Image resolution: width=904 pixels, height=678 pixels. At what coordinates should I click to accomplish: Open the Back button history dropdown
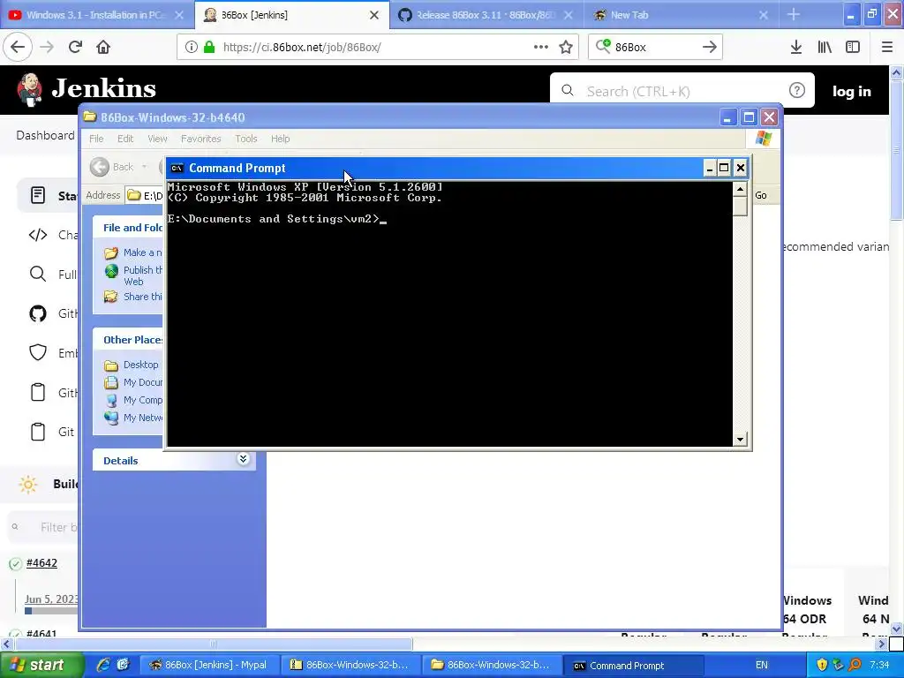[144, 167]
